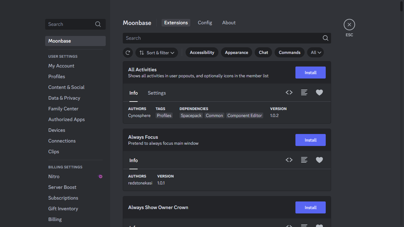Image resolution: width=404 pixels, height=227 pixels.
Task: View source code of Always Focus
Action: click(x=289, y=160)
